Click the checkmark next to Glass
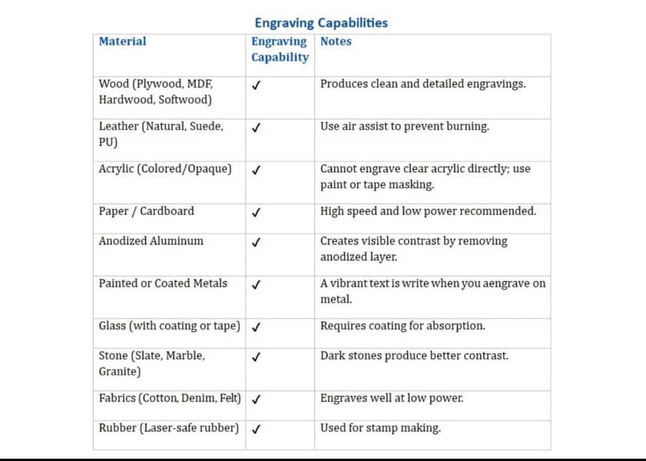This screenshot has width=646, height=461. click(x=256, y=327)
